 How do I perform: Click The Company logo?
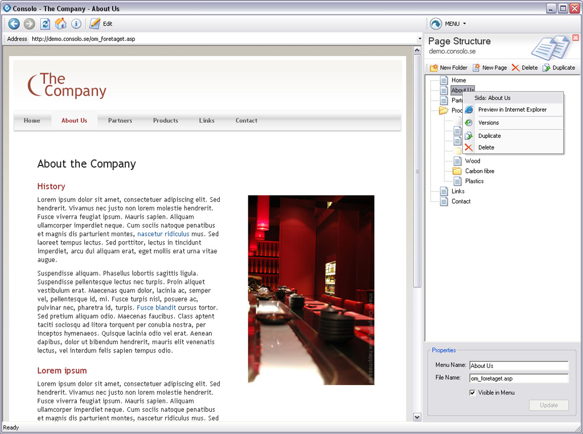point(67,85)
